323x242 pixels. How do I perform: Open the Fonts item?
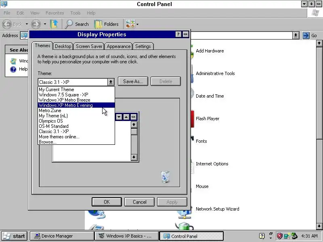[201, 142]
